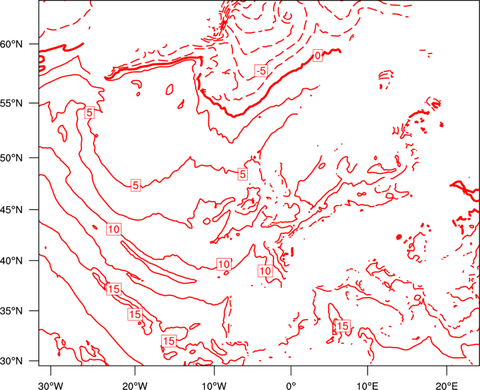Pick the 35°N latitude axis label
This screenshot has height=390, width=480.
tap(11, 311)
